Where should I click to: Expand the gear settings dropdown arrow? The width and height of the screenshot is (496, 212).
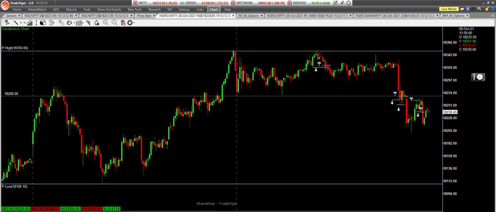tap(134, 23)
